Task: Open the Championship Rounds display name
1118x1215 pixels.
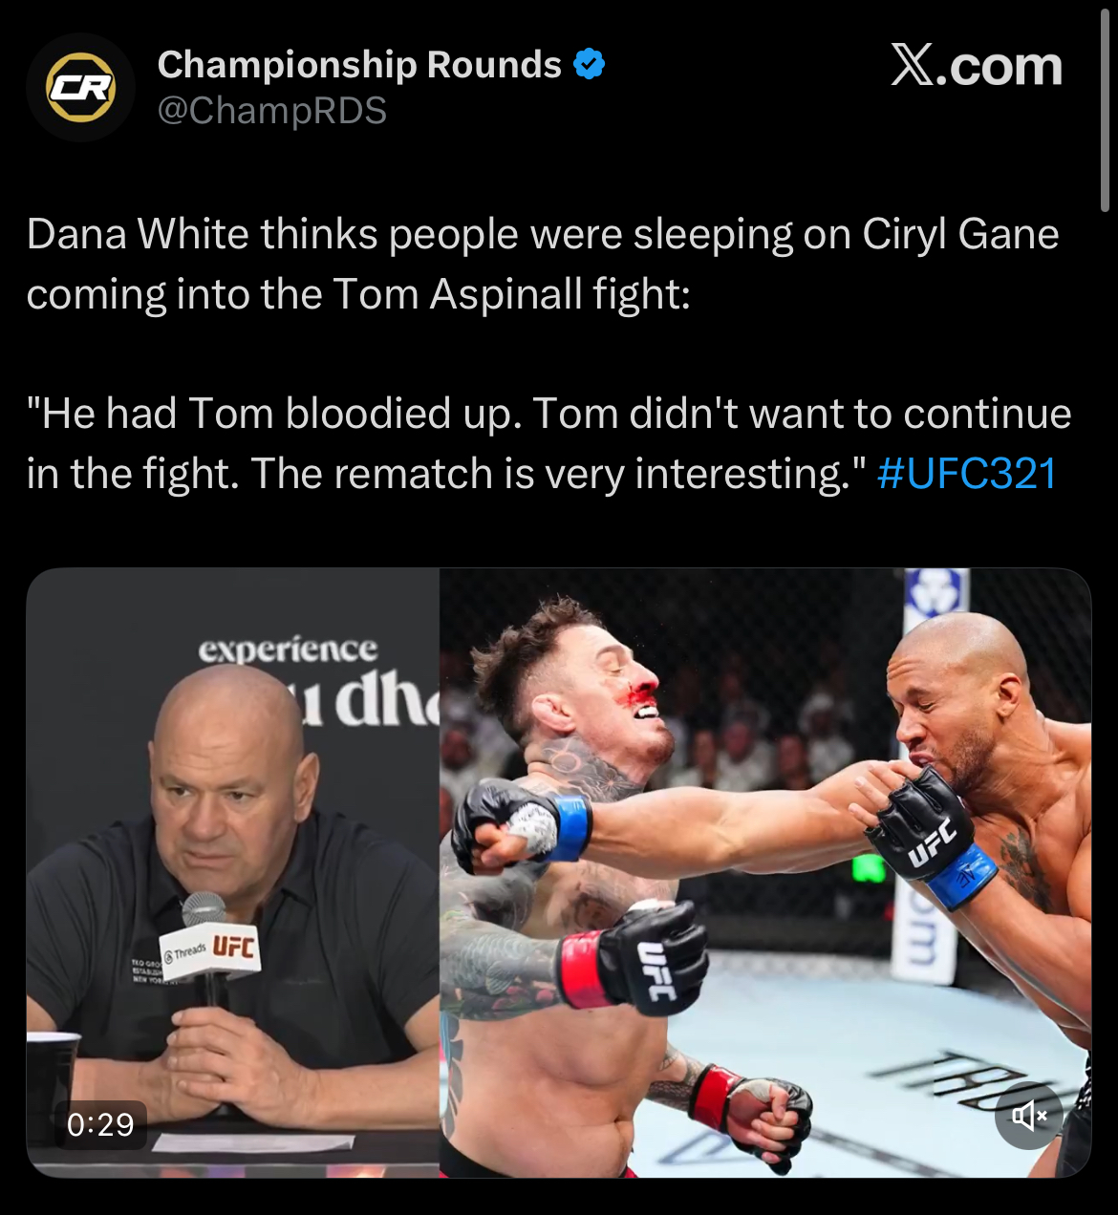Action: pyautogui.click(x=359, y=64)
